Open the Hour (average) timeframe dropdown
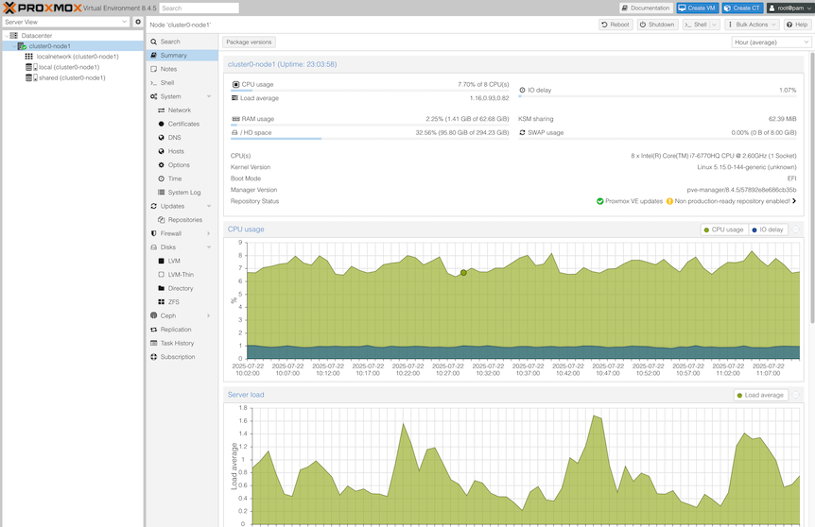The width and height of the screenshot is (815, 527). pyautogui.click(x=771, y=42)
